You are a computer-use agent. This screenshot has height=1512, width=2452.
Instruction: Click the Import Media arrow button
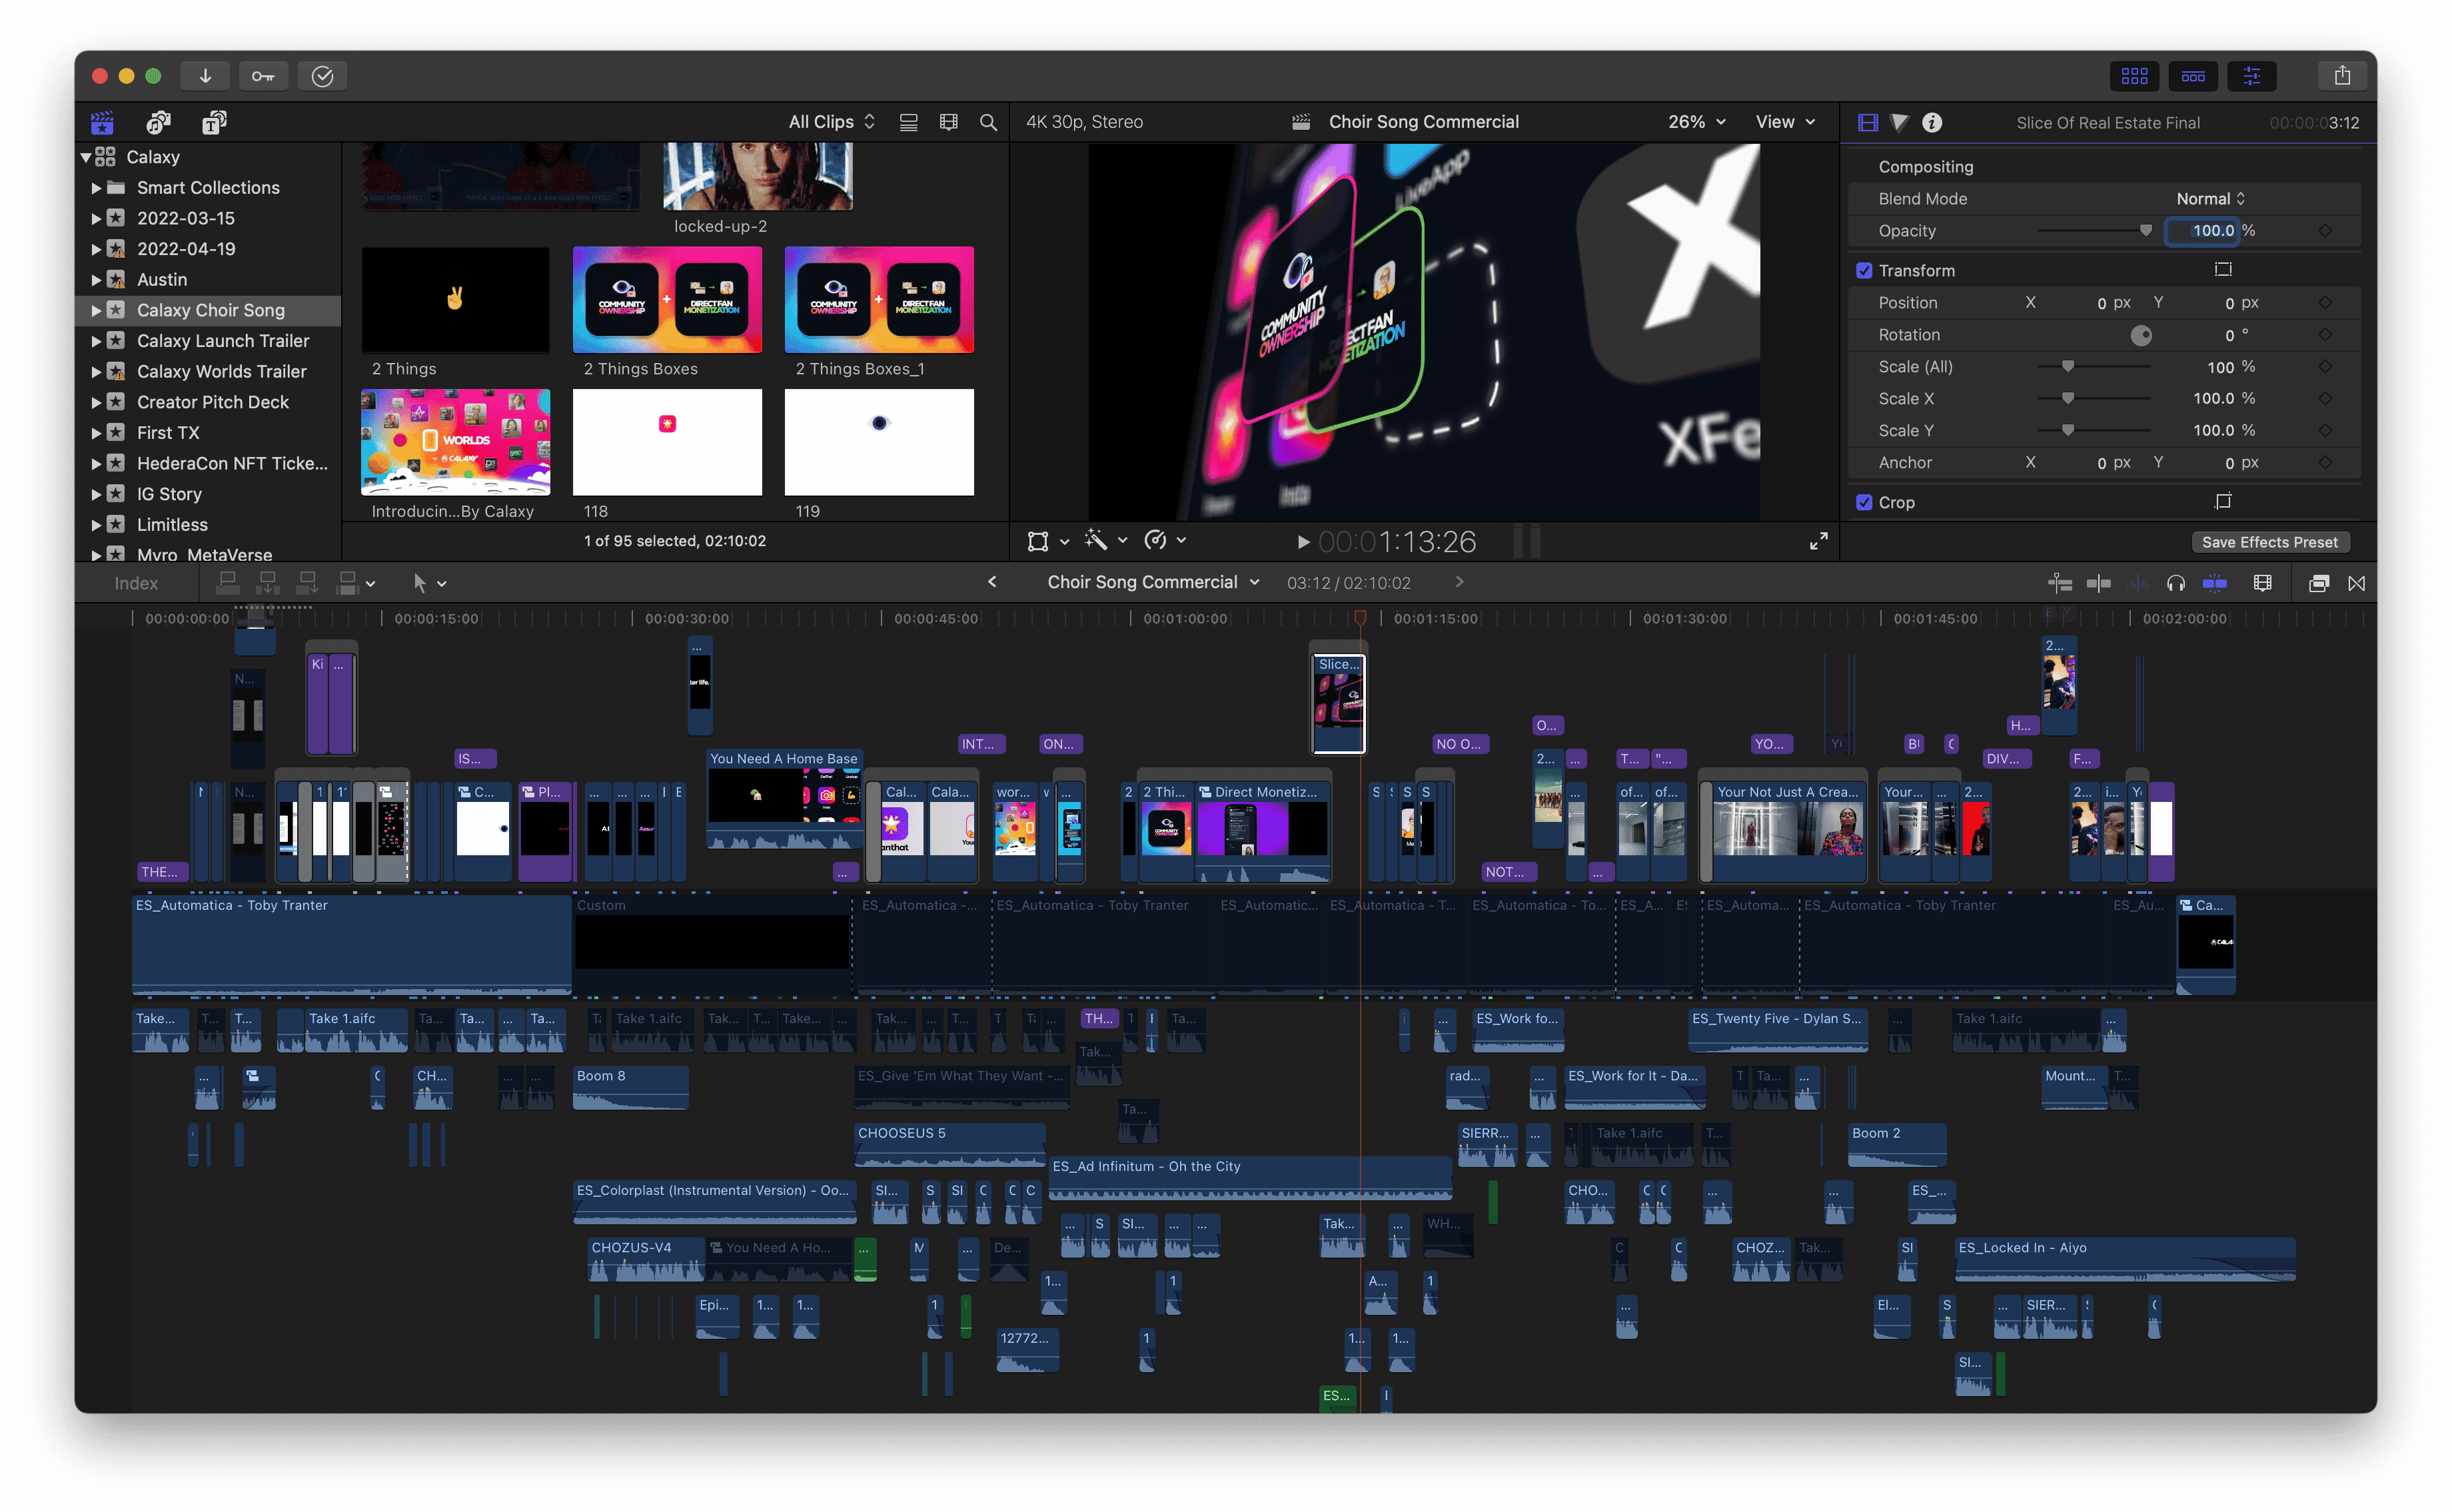tap(205, 76)
